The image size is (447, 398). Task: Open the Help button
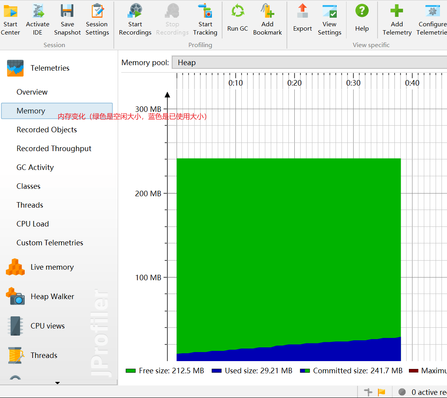362,12
